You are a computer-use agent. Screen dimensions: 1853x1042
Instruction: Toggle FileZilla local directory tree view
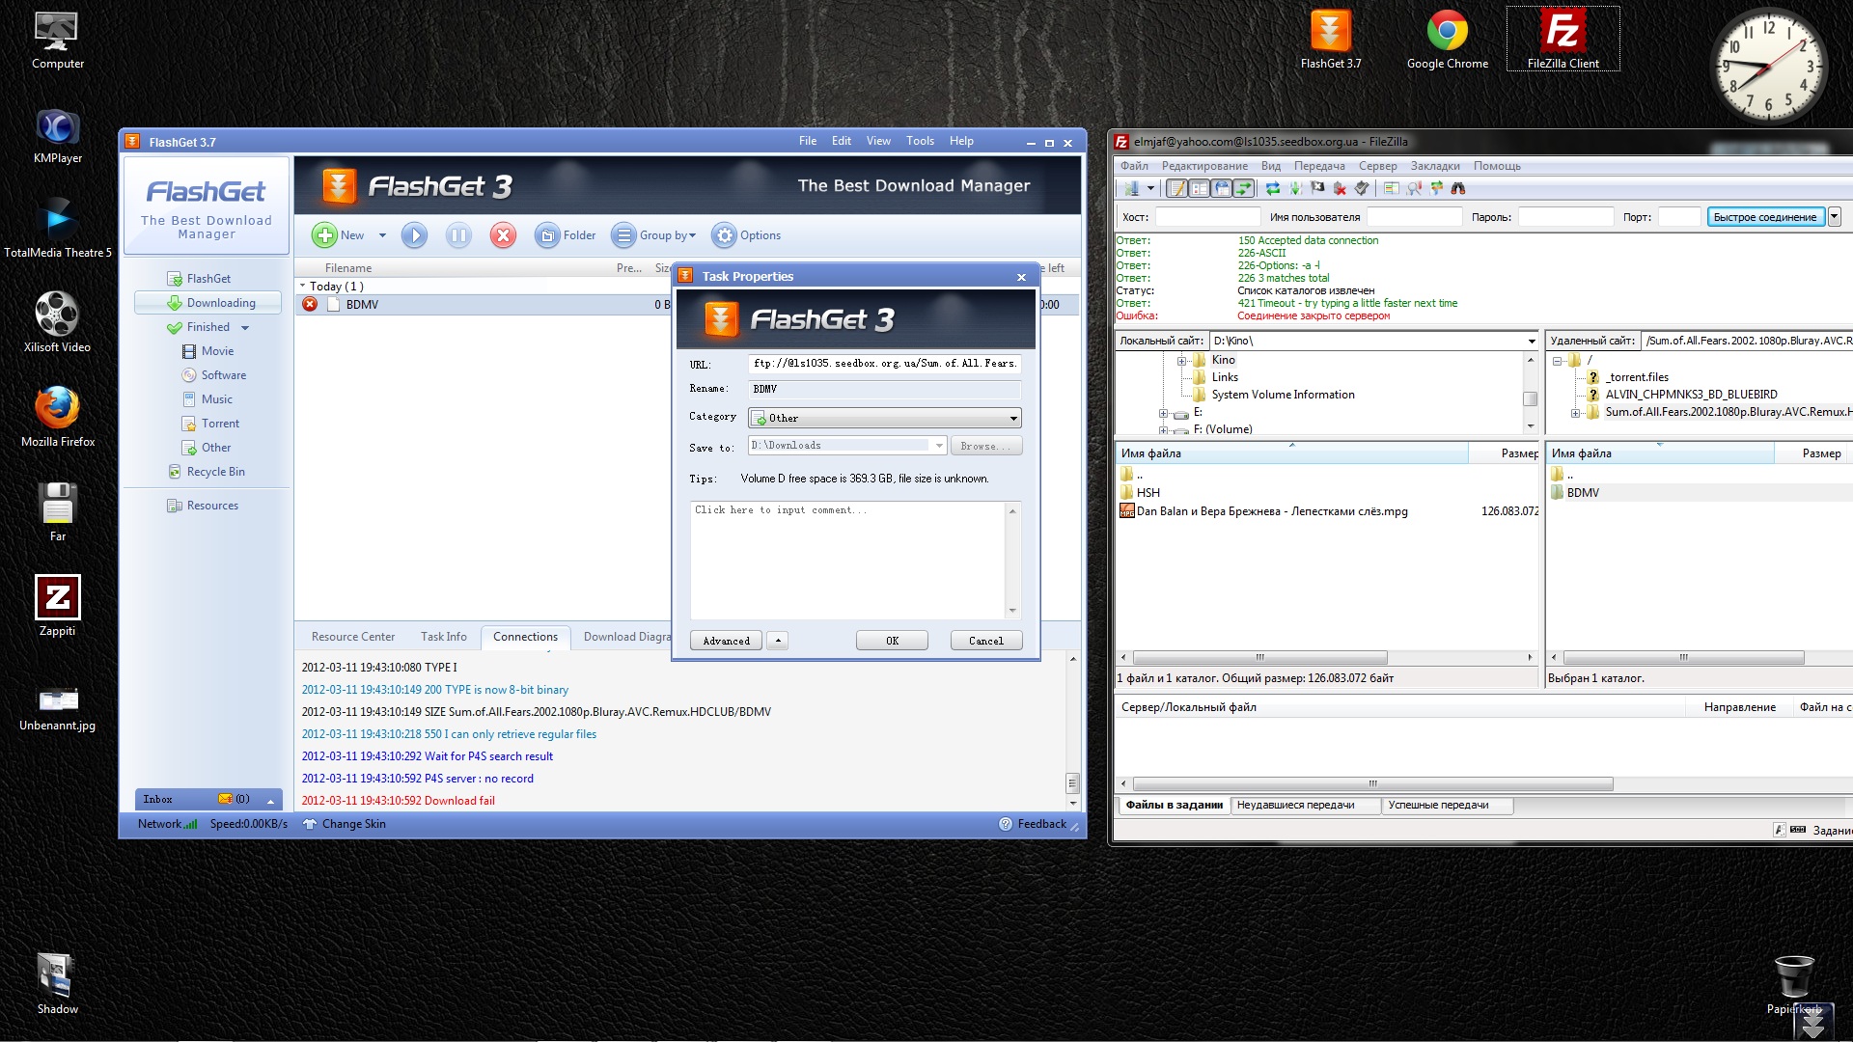(x=1200, y=188)
